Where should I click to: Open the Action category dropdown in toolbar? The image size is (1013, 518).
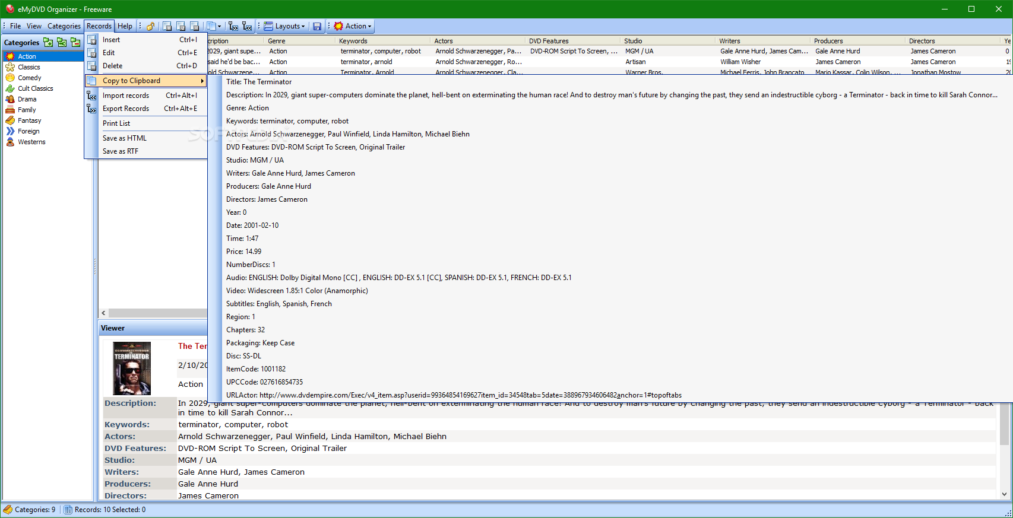(x=353, y=26)
